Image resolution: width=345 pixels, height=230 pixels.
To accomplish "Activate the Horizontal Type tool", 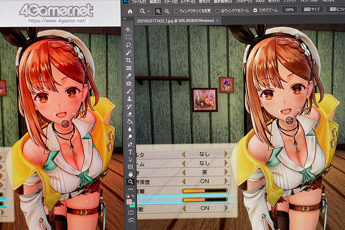I will click(130, 152).
